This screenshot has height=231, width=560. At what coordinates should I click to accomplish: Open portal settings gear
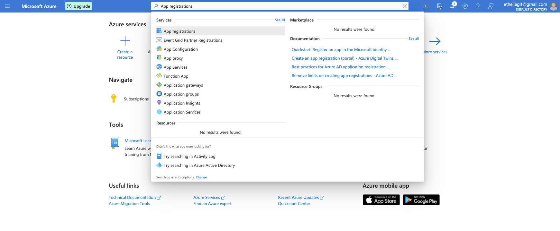pyautogui.click(x=465, y=6)
